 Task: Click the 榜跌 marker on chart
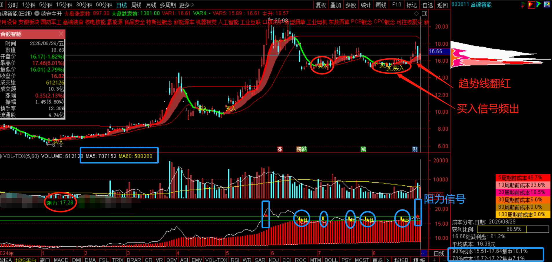click(x=302, y=149)
